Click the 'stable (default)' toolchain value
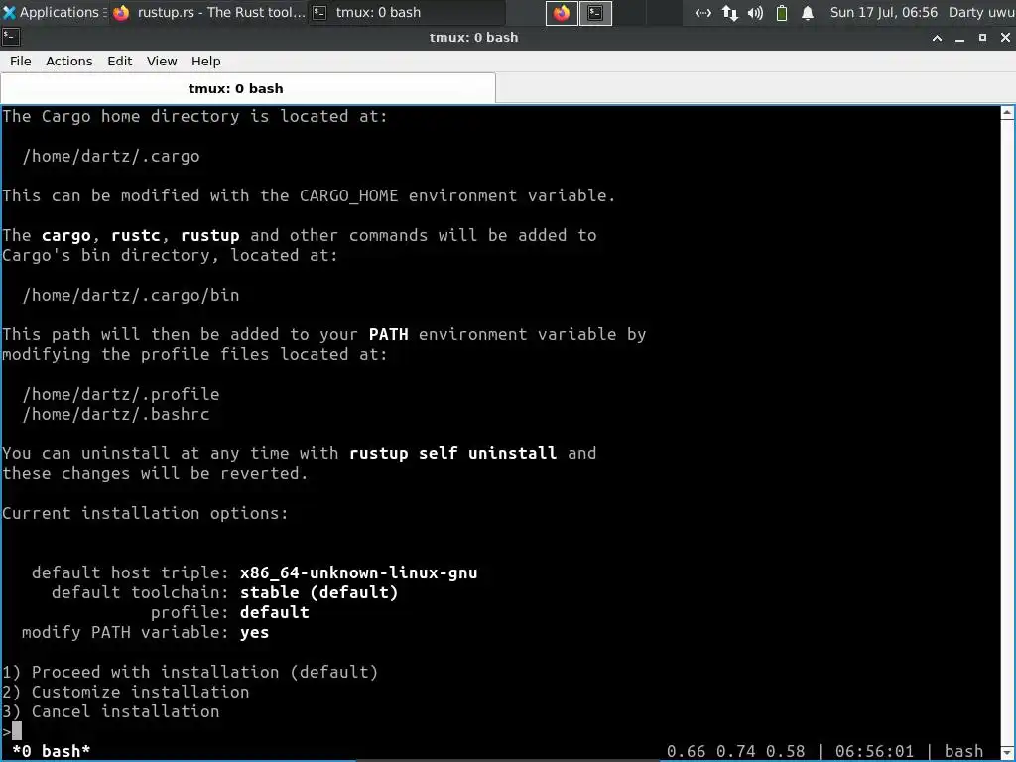Image resolution: width=1016 pixels, height=762 pixels. click(x=318, y=592)
